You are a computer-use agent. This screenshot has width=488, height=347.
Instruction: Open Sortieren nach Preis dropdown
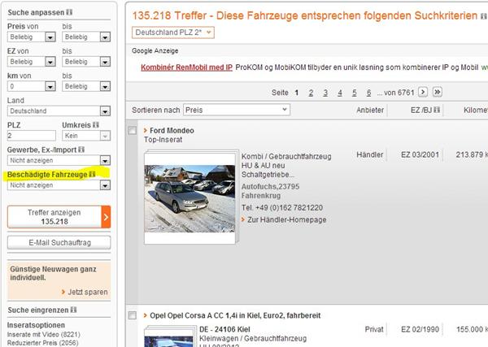point(236,110)
